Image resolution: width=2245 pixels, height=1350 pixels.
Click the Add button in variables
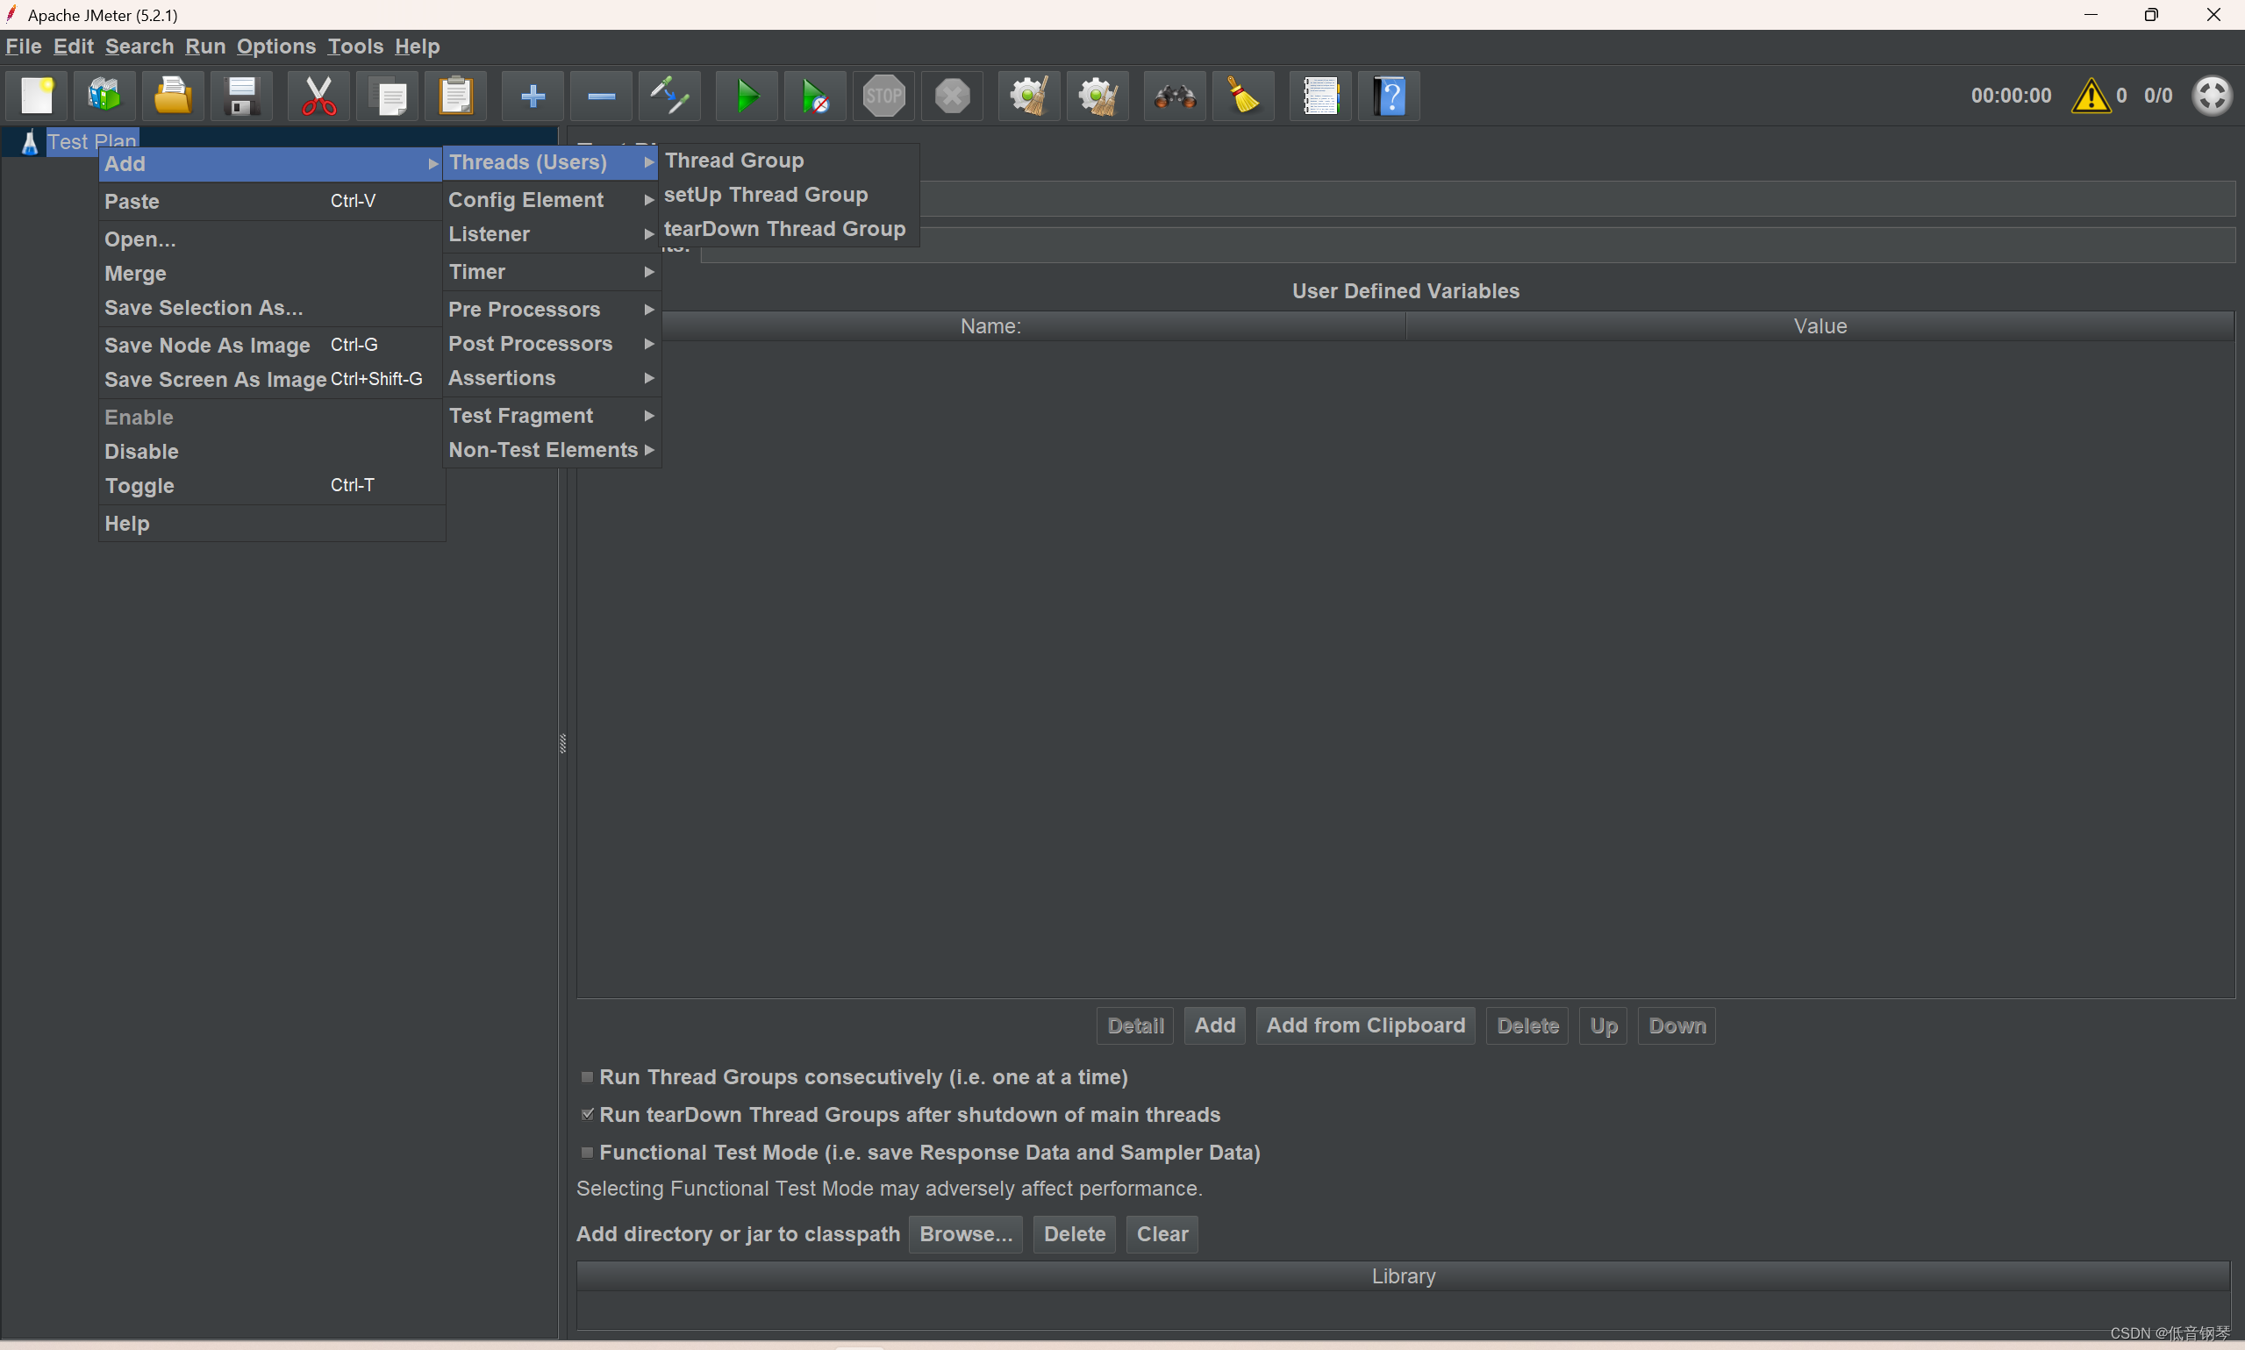coord(1212,1025)
